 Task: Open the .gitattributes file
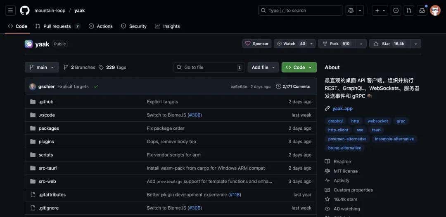(x=52, y=195)
